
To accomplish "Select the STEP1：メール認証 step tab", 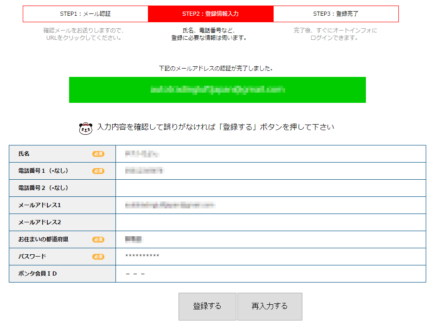I will [x=85, y=14].
